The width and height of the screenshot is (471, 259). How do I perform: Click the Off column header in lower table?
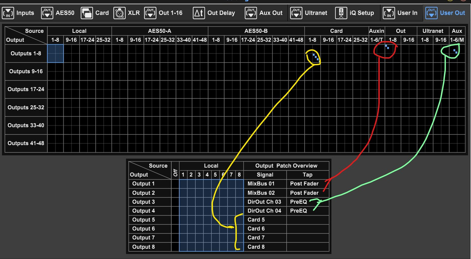tap(175, 171)
